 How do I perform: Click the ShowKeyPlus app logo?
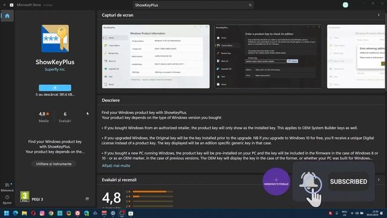(55, 39)
